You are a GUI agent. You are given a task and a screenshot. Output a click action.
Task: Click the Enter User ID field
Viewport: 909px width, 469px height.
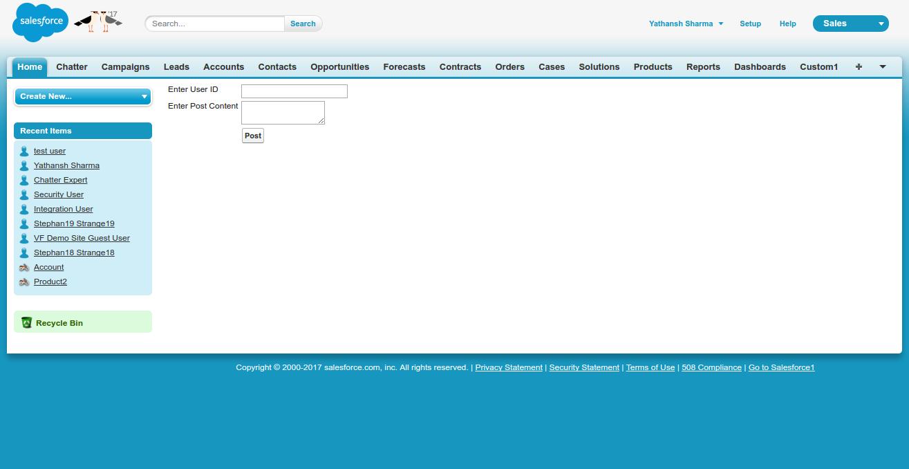[294, 91]
